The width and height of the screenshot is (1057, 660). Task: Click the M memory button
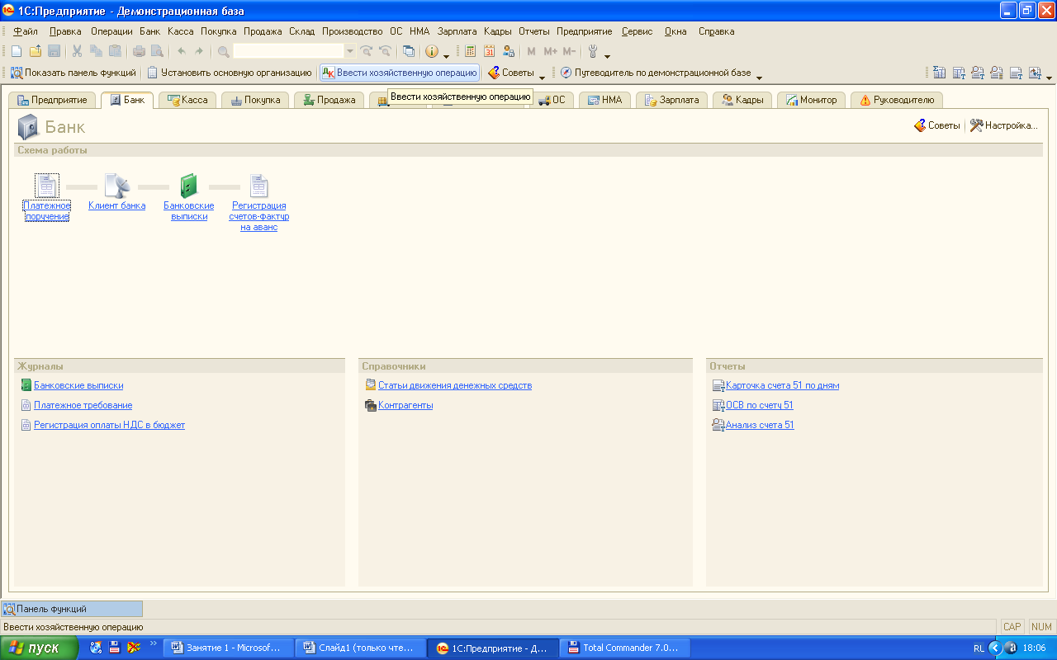coord(531,51)
